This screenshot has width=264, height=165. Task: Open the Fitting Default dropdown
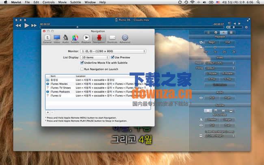click(x=220, y=68)
